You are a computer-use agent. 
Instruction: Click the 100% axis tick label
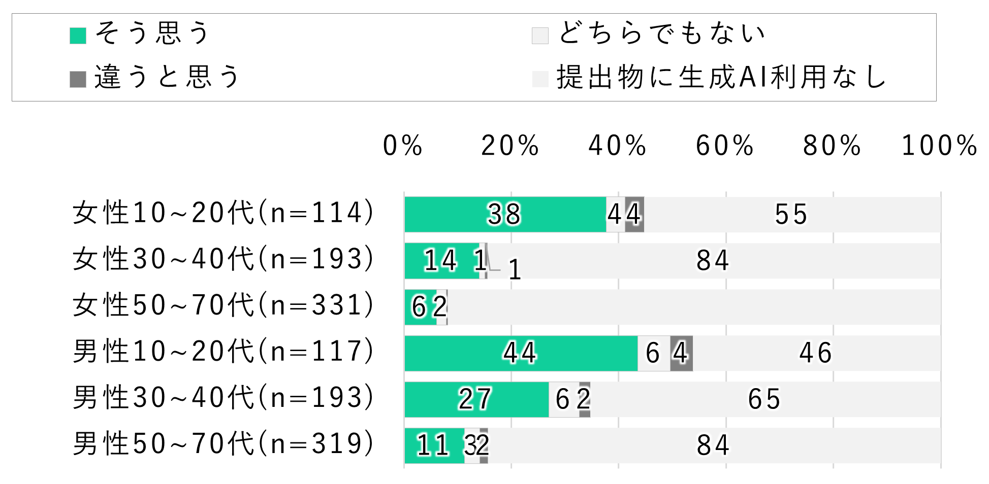[939, 146]
